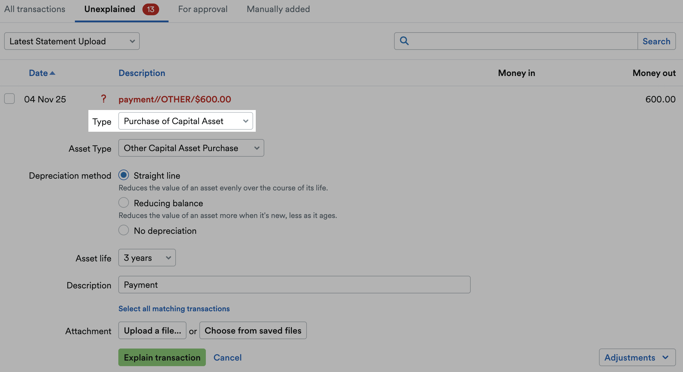The width and height of the screenshot is (683, 372).
Task: Select Straight line depreciation method
Action: [124, 175]
